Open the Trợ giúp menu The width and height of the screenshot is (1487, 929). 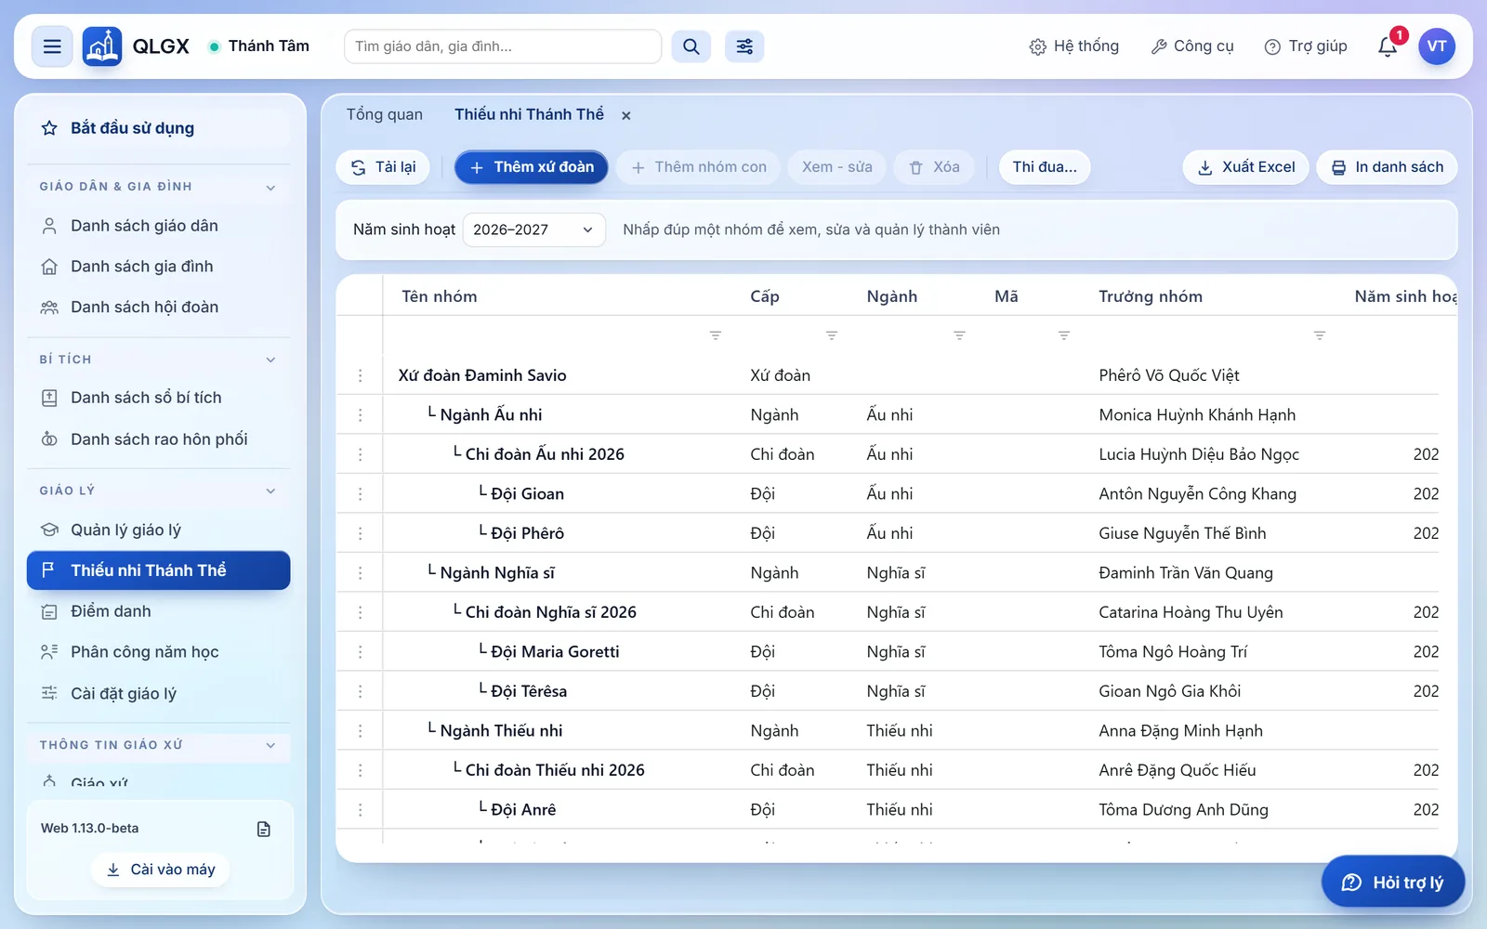click(x=1306, y=46)
